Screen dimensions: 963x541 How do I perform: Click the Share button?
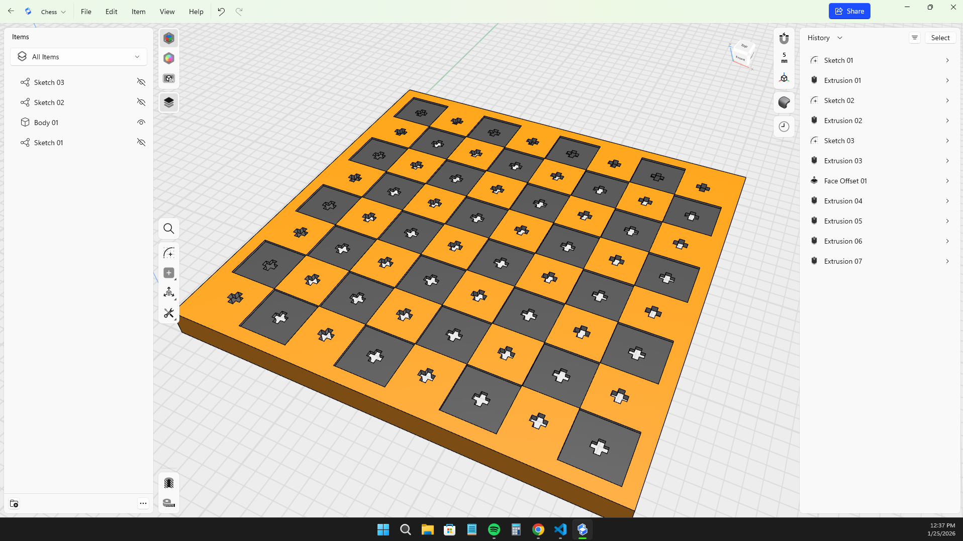tap(849, 11)
